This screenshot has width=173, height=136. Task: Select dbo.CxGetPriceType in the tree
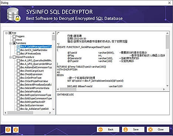coord(31,78)
